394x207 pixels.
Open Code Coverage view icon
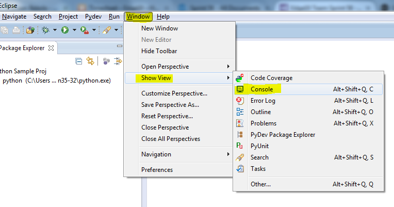[240, 78]
